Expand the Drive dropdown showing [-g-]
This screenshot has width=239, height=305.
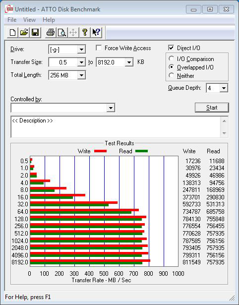(x=81, y=50)
